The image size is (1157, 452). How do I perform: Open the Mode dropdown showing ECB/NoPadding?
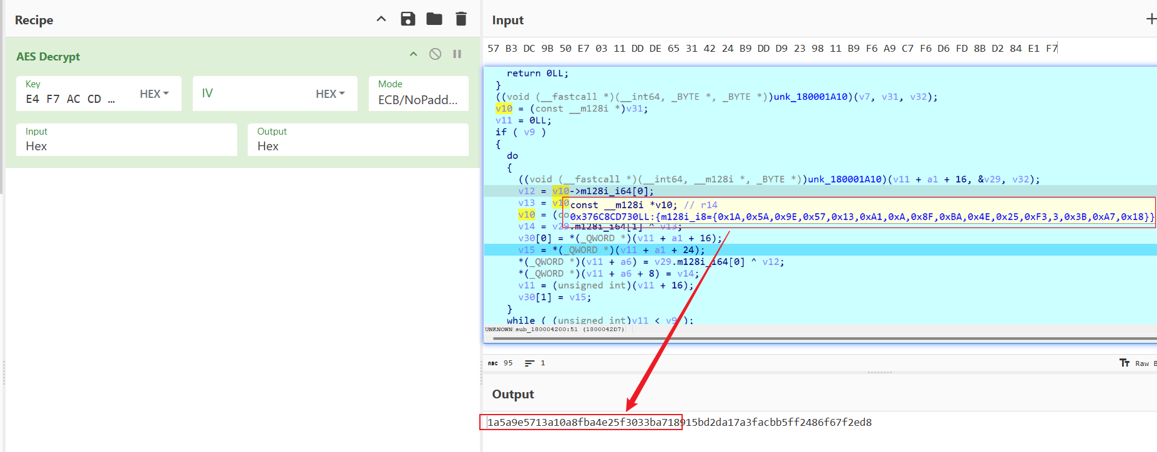point(418,100)
